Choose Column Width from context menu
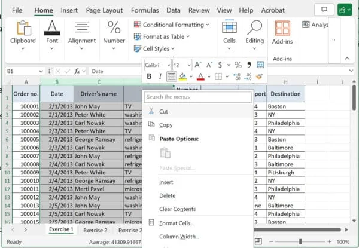Viewport: 359px width, 248px height. pos(199,237)
